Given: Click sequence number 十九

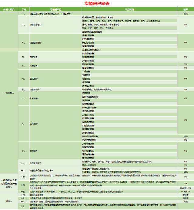Looking at the screenshot, I should point(24,206).
